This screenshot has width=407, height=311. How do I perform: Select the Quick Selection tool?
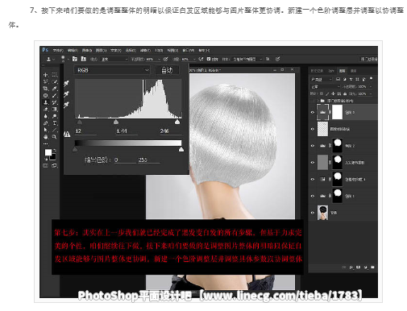click(55, 81)
